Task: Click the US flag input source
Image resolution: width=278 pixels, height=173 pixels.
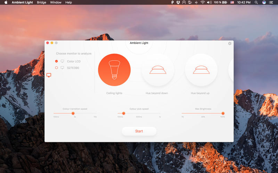Action: pyautogui.click(x=232, y=2)
